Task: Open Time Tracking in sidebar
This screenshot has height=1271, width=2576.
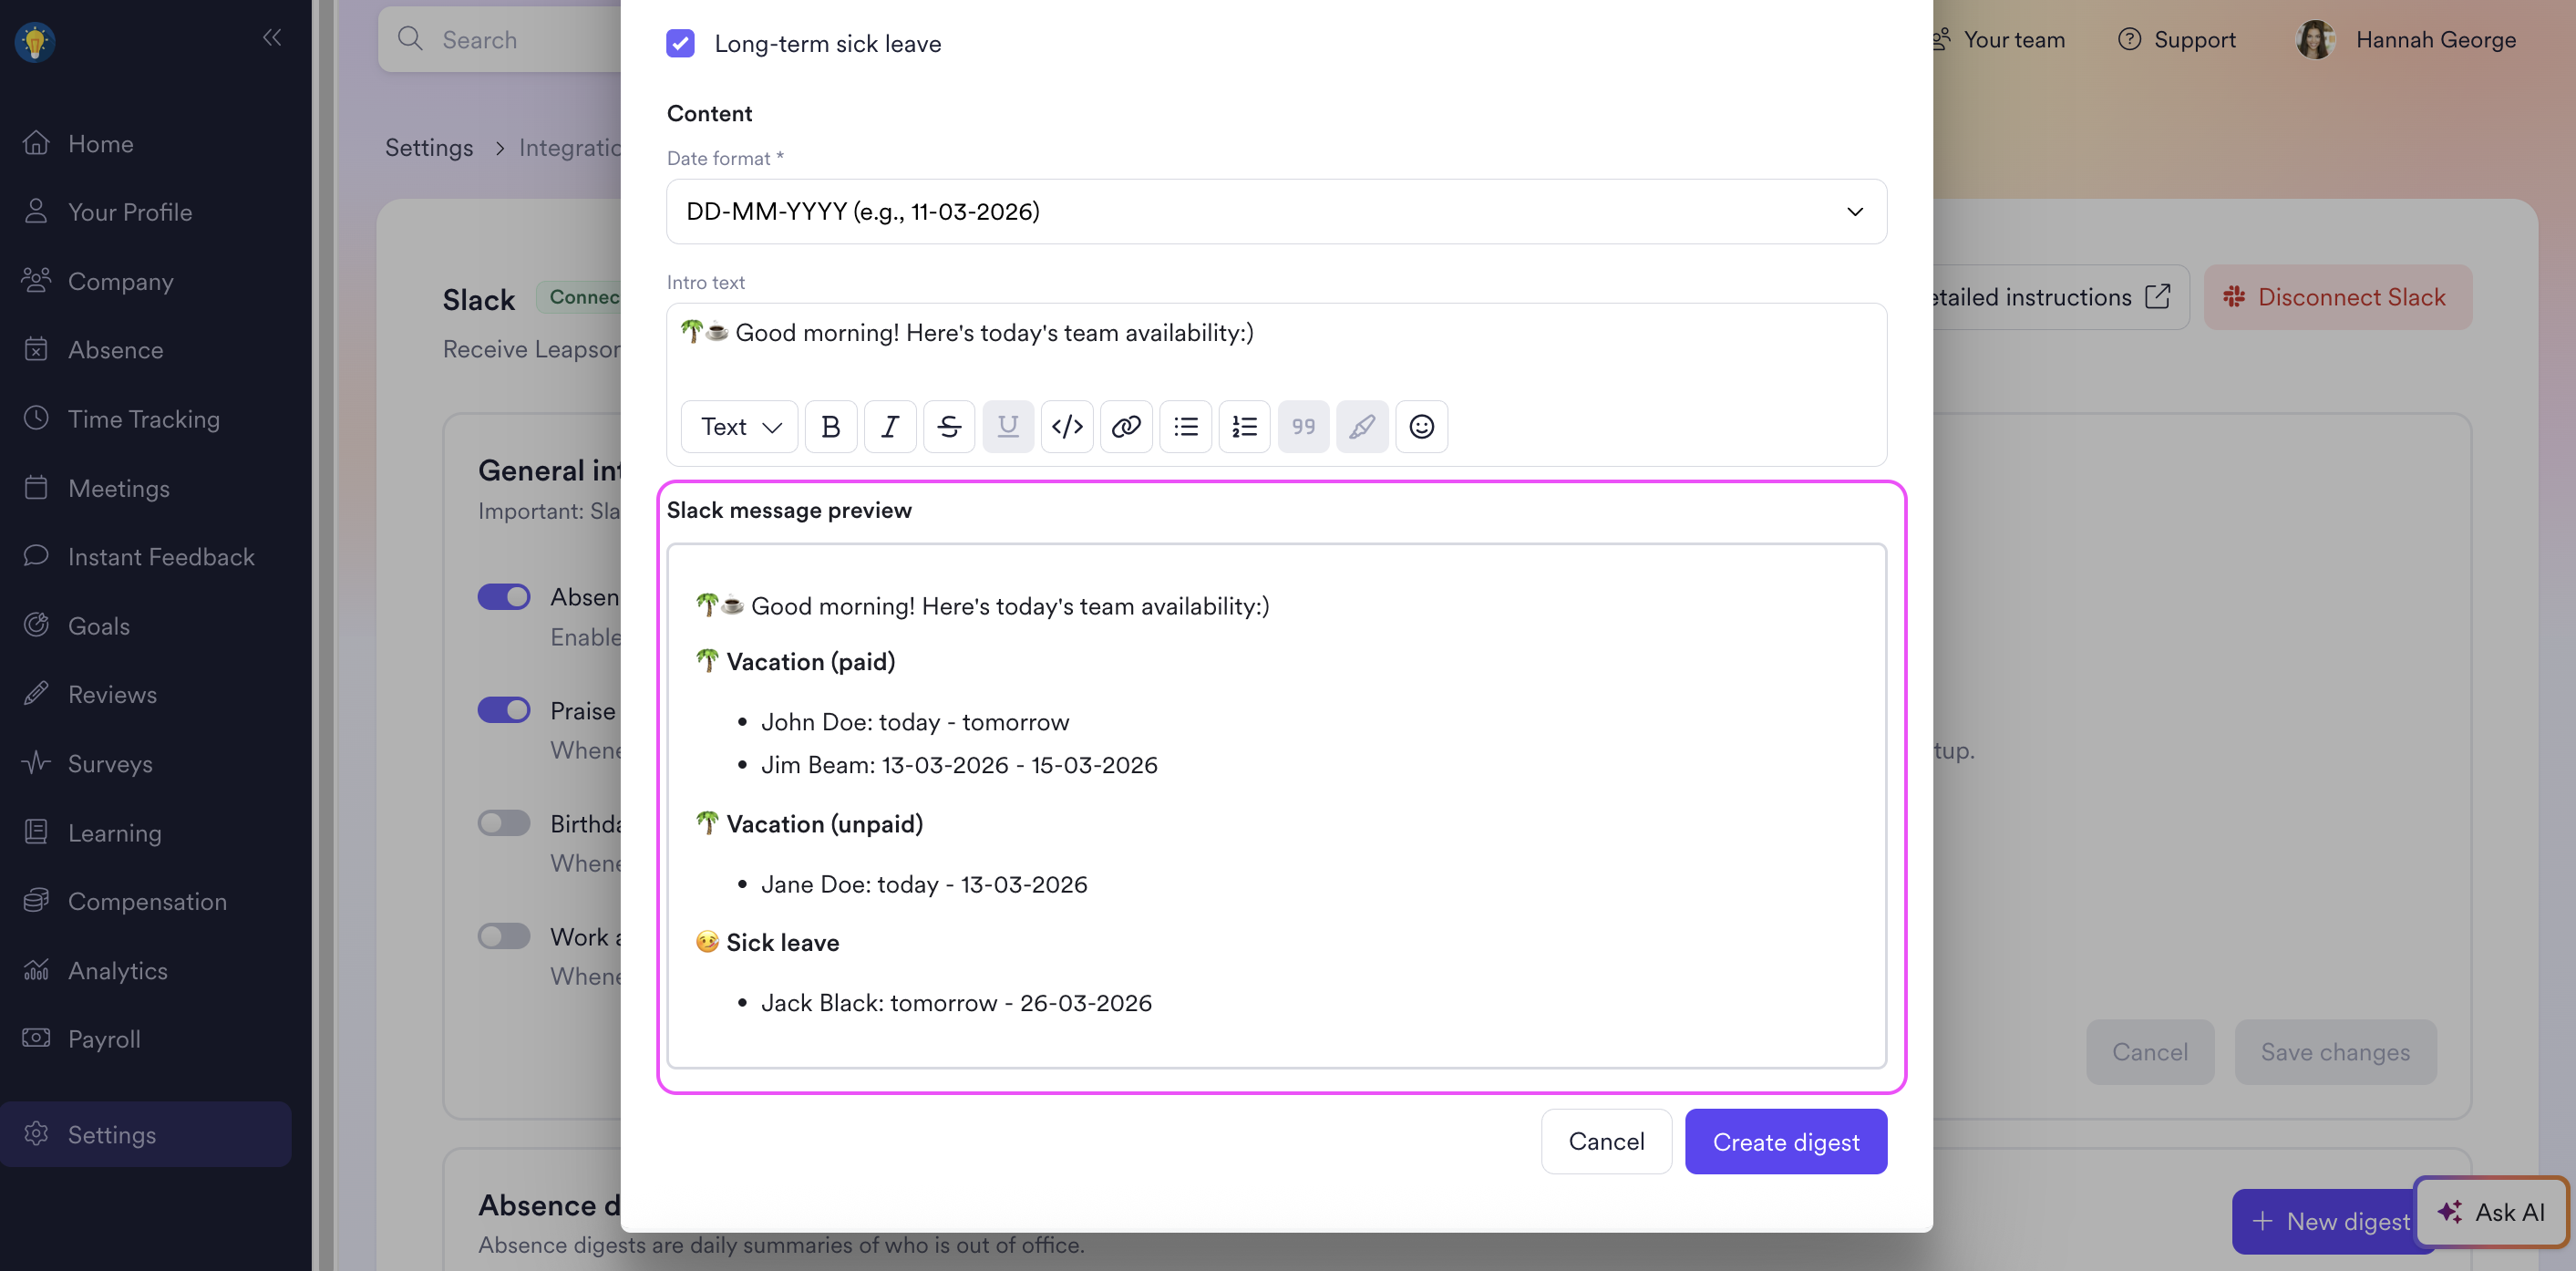Action: [x=143, y=419]
